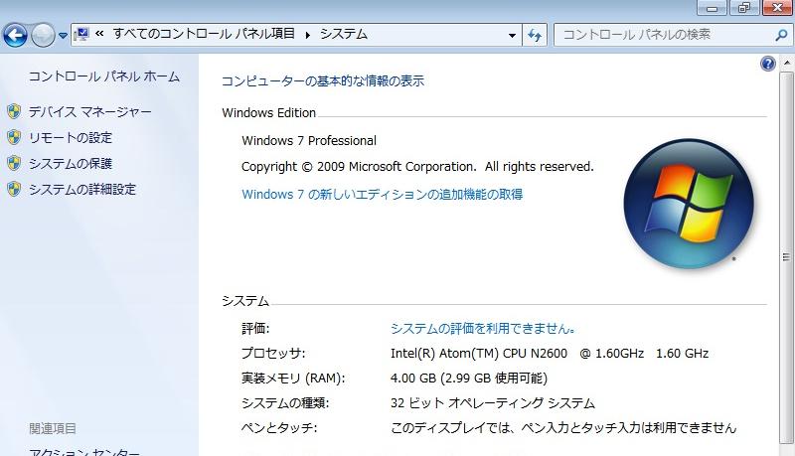Minimize the System window
The width and height of the screenshot is (795, 456).
(712, 8)
